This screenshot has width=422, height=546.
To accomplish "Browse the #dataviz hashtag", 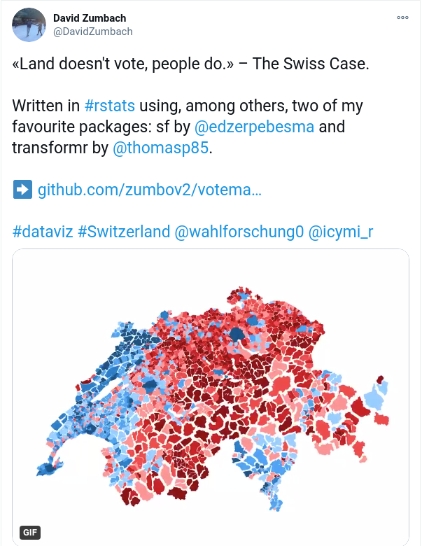I will [x=43, y=232].
